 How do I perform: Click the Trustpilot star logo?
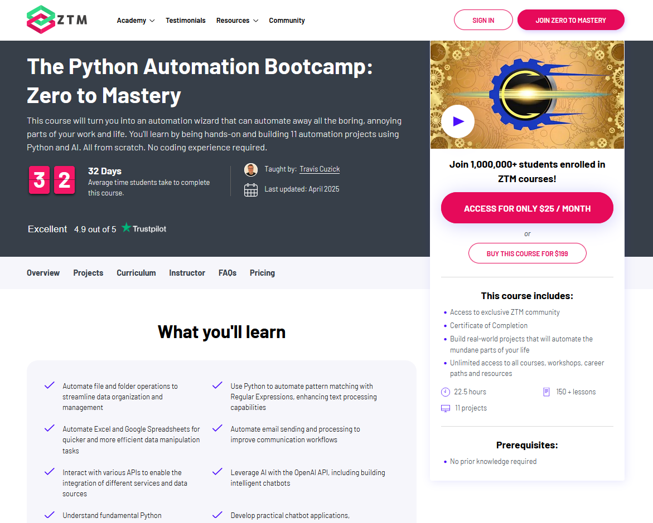click(126, 228)
